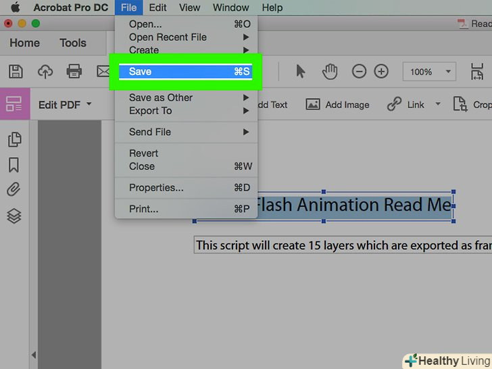Click the Edit PDF tool panel icon
The height and width of the screenshot is (369, 492).
[14, 104]
